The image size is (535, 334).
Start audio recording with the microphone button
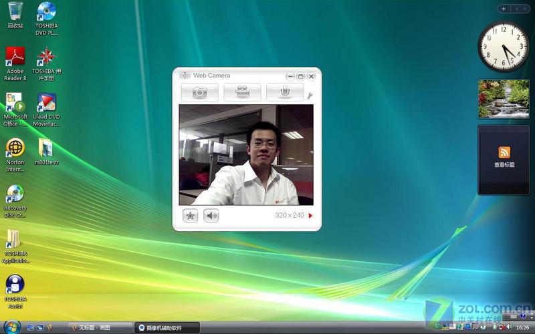point(285,92)
